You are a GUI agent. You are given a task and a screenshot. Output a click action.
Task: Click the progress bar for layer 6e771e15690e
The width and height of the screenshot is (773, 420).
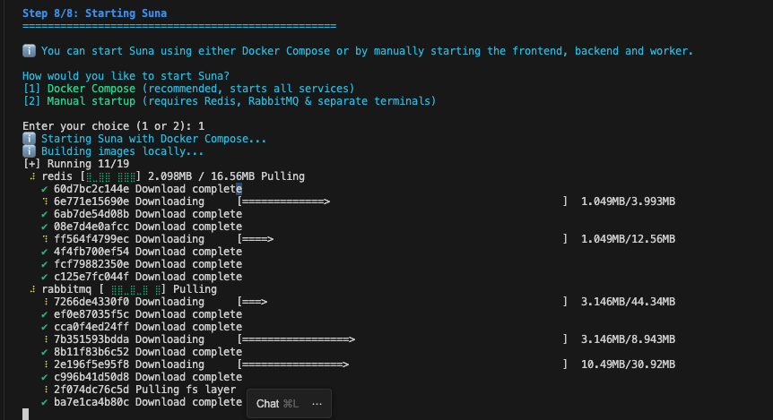coord(403,201)
